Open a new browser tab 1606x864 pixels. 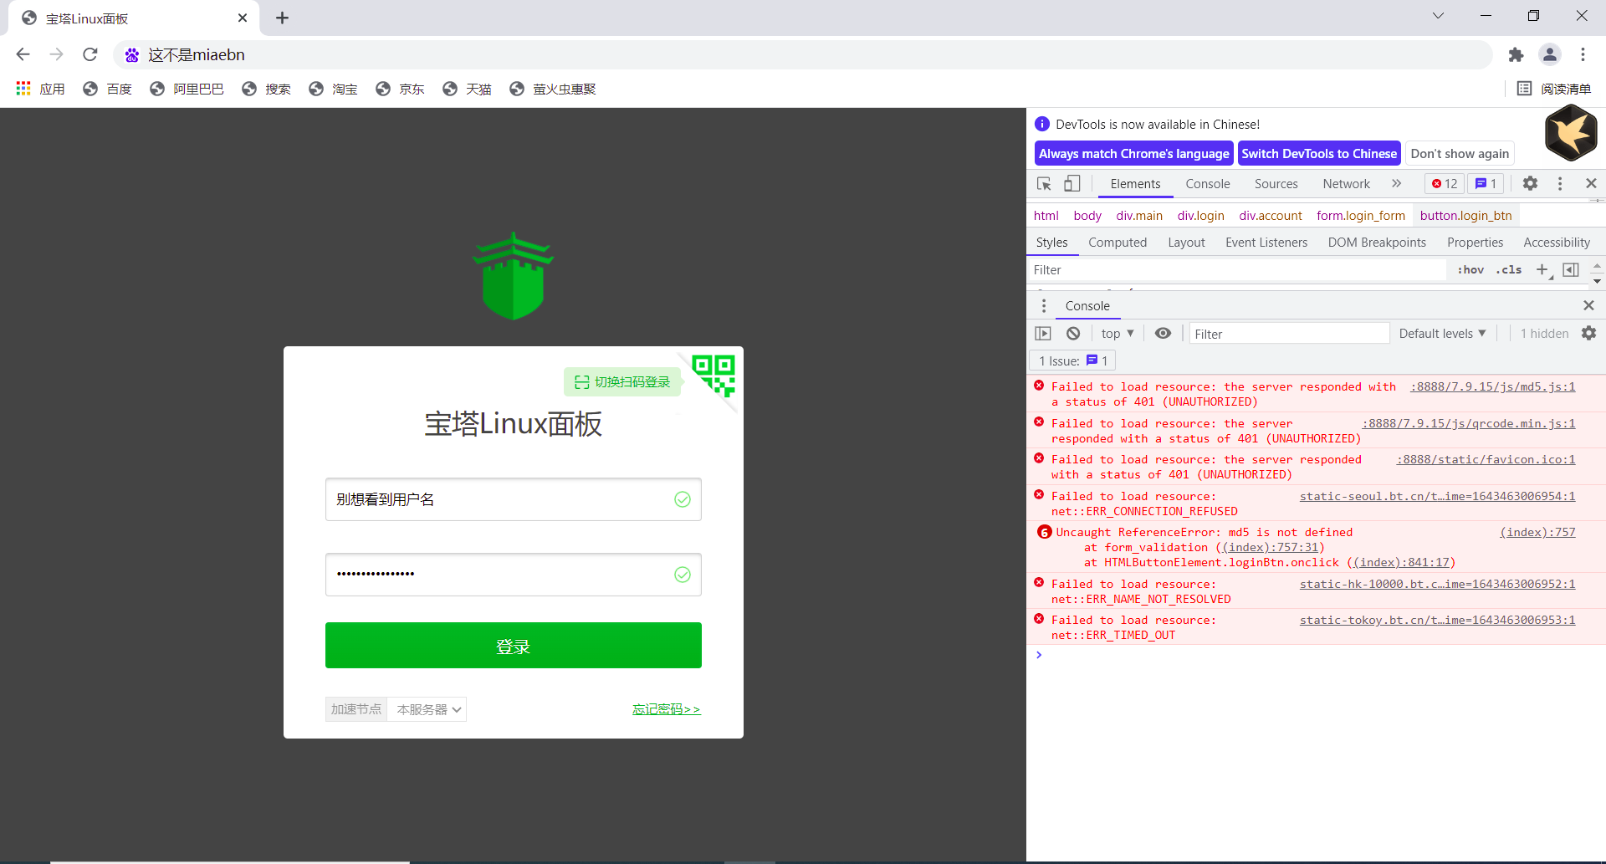pos(282,18)
